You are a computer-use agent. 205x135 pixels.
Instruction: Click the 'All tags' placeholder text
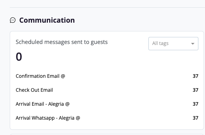(160, 43)
